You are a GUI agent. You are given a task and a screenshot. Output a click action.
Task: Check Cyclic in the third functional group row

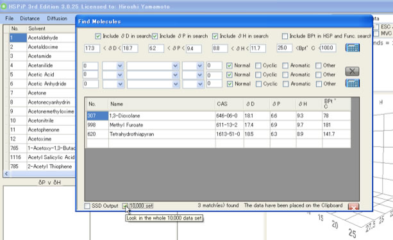[258, 84]
